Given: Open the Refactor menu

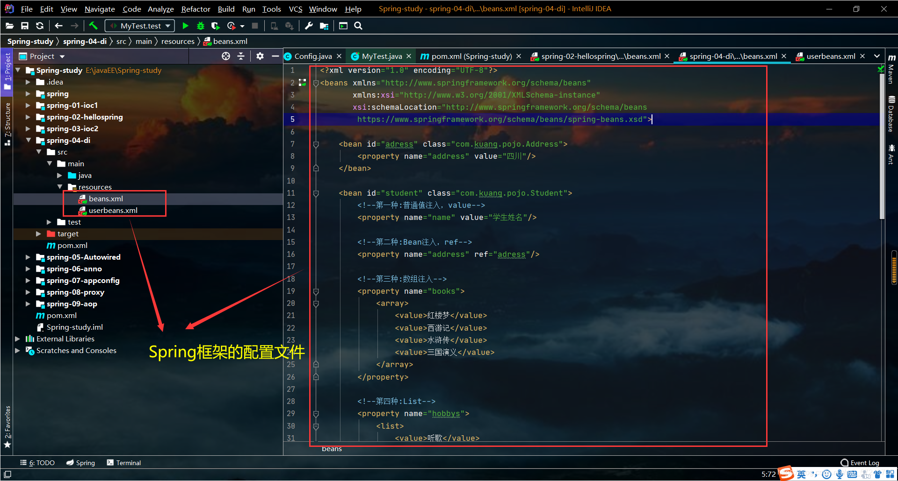Looking at the screenshot, I should point(196,9).
